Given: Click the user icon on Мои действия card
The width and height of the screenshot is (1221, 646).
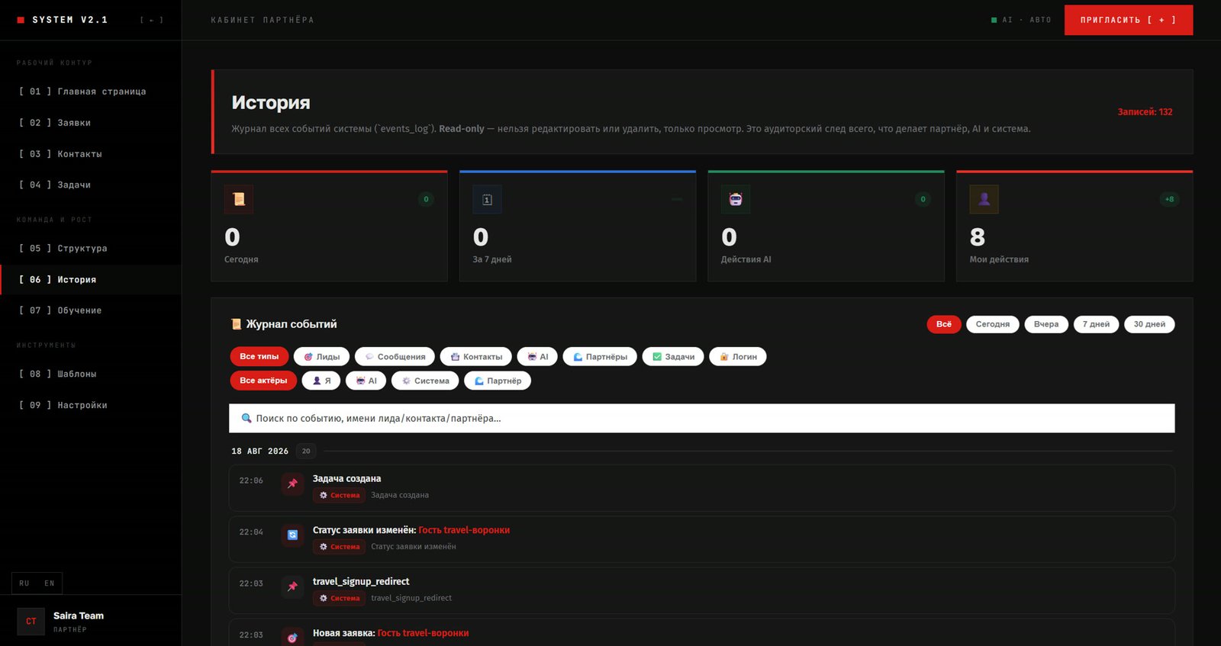Looking at the screenshot, I should tap(984, 199).
